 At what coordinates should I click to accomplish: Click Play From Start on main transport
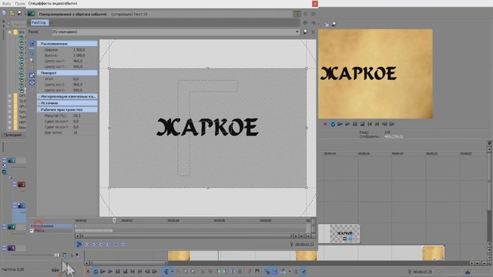[x=102, y=272]
